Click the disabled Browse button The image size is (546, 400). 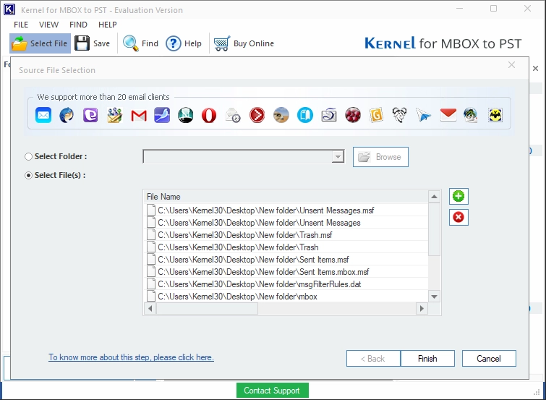pyautogui.click(x=380, y=157)
